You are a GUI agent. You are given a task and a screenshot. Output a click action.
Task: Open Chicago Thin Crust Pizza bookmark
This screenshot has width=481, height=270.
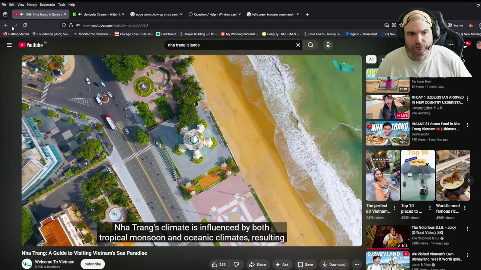[134, 34]
